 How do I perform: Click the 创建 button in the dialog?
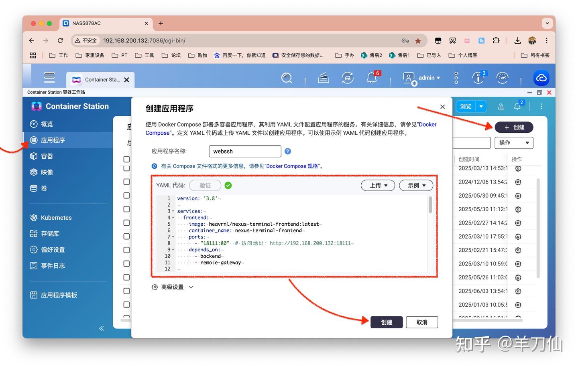[x=386, y=322]
